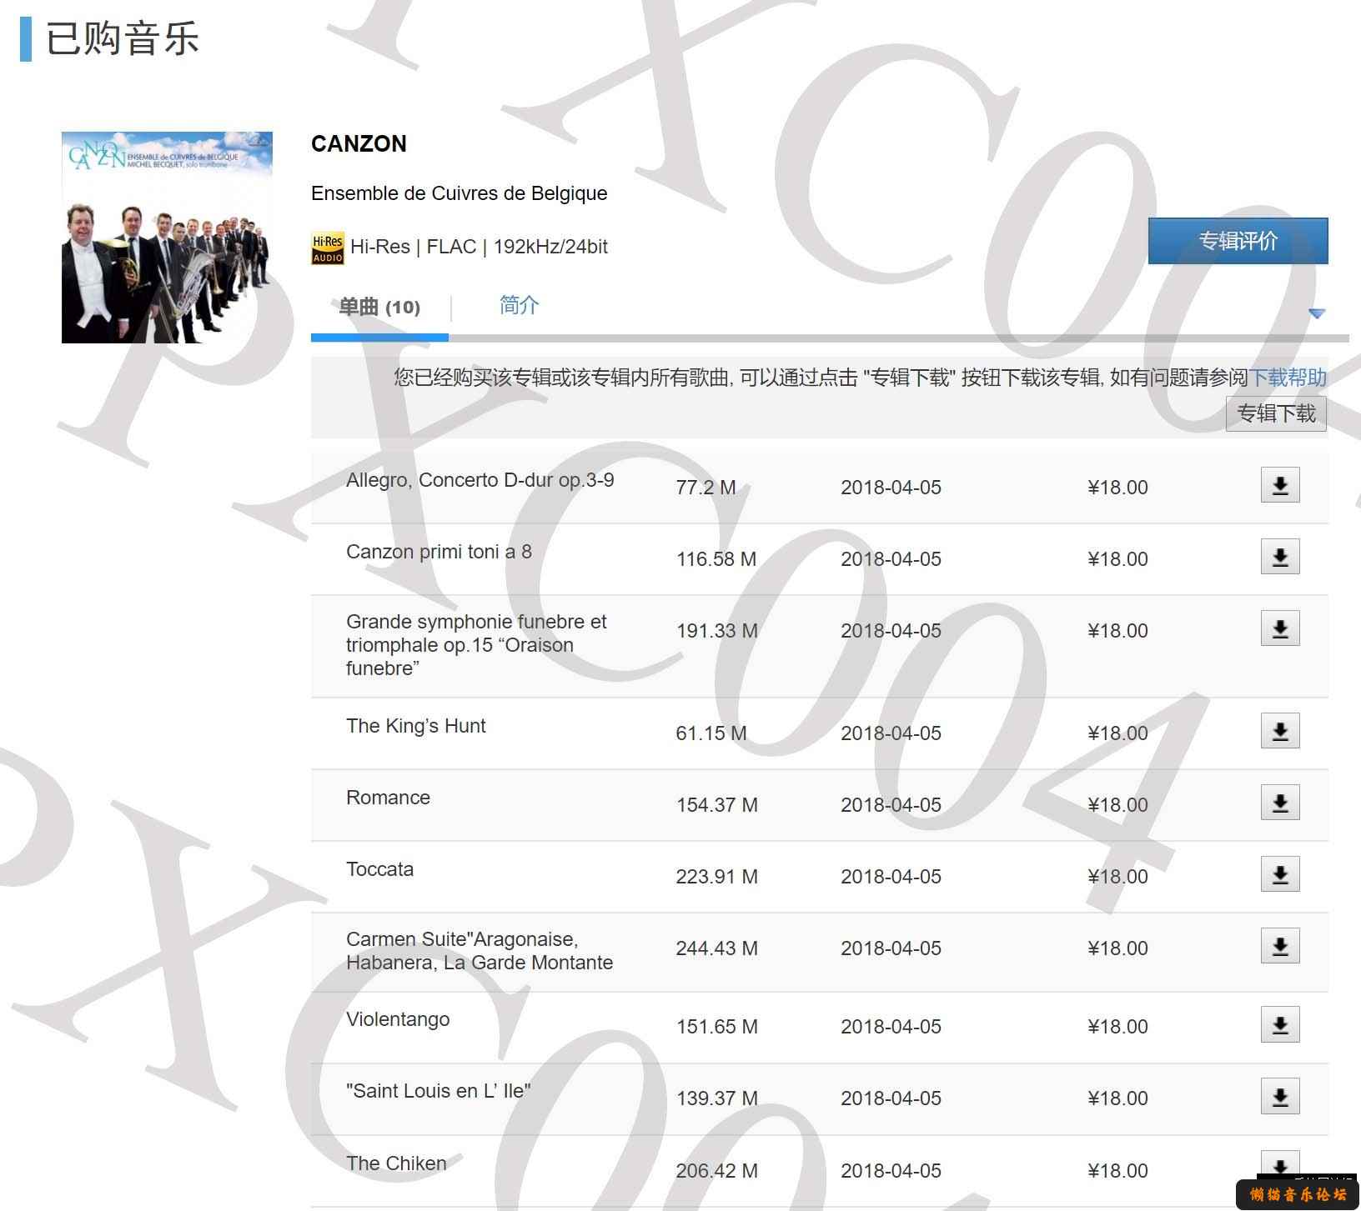Click the 244.43 M file size
Screen dimensions: 1361x1211
click(716, 948)
